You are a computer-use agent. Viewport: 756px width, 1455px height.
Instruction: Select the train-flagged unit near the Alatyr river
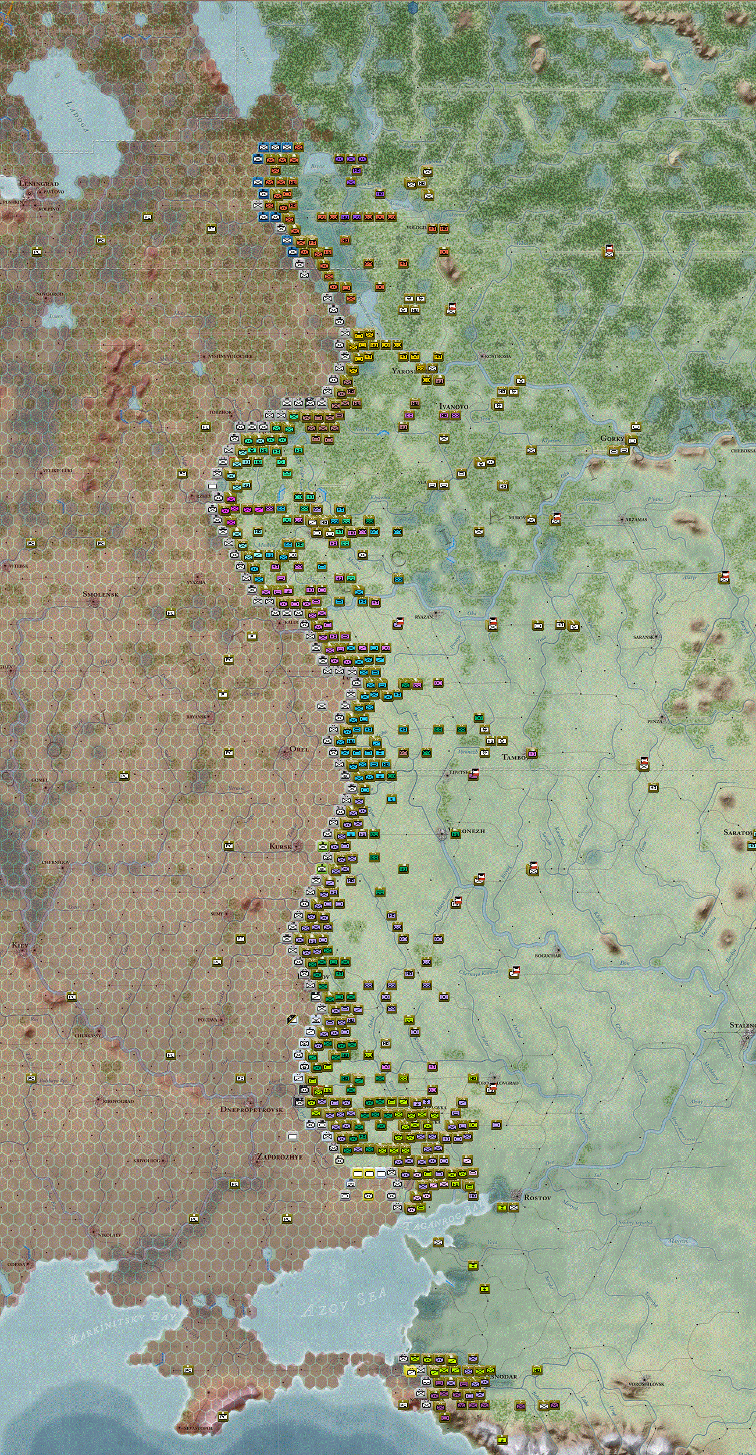(725, 577)
